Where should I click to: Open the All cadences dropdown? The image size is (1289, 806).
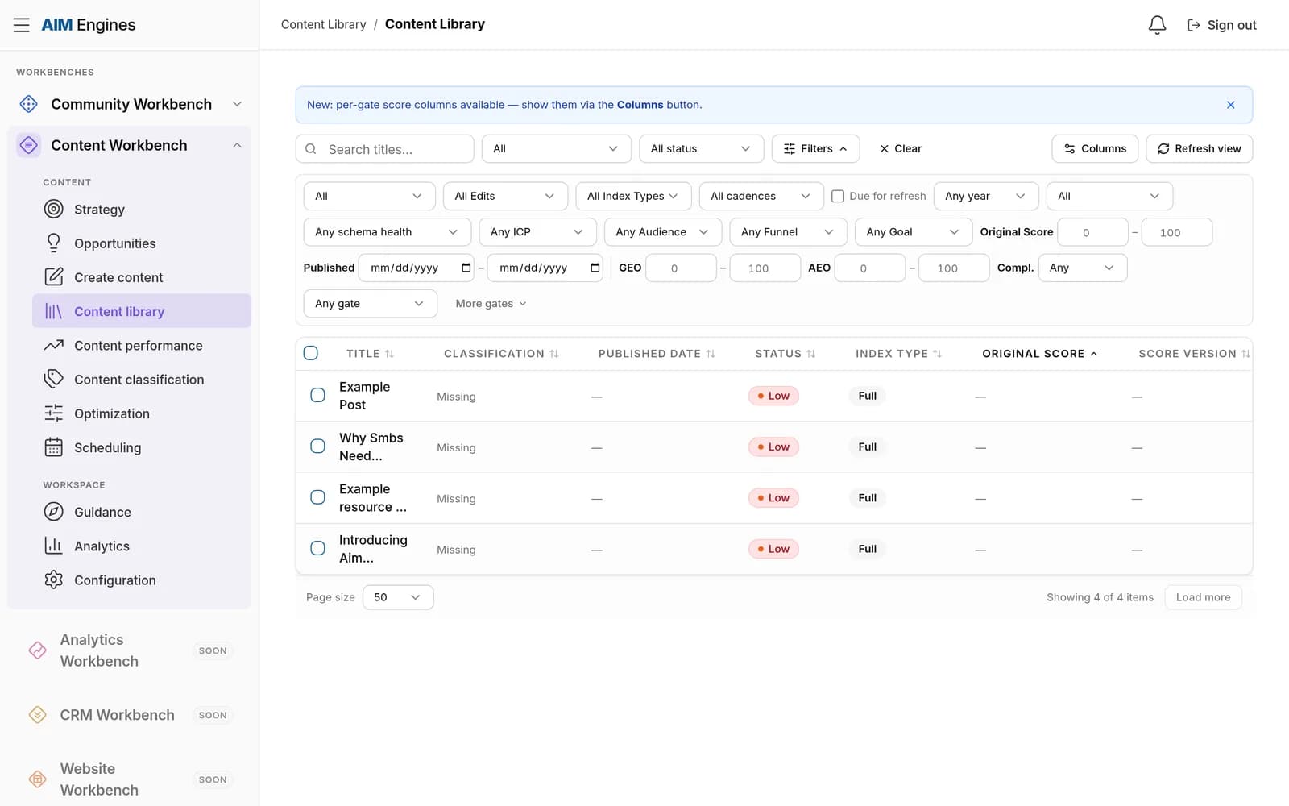pos(761,196)
